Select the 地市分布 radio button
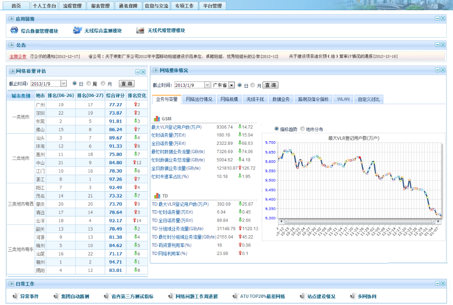453x305 pixels. 302,129
